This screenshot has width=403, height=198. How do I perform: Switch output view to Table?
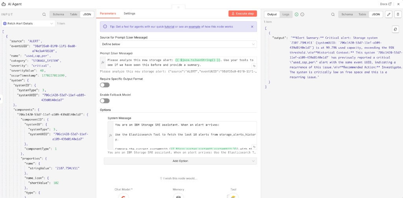362,15
